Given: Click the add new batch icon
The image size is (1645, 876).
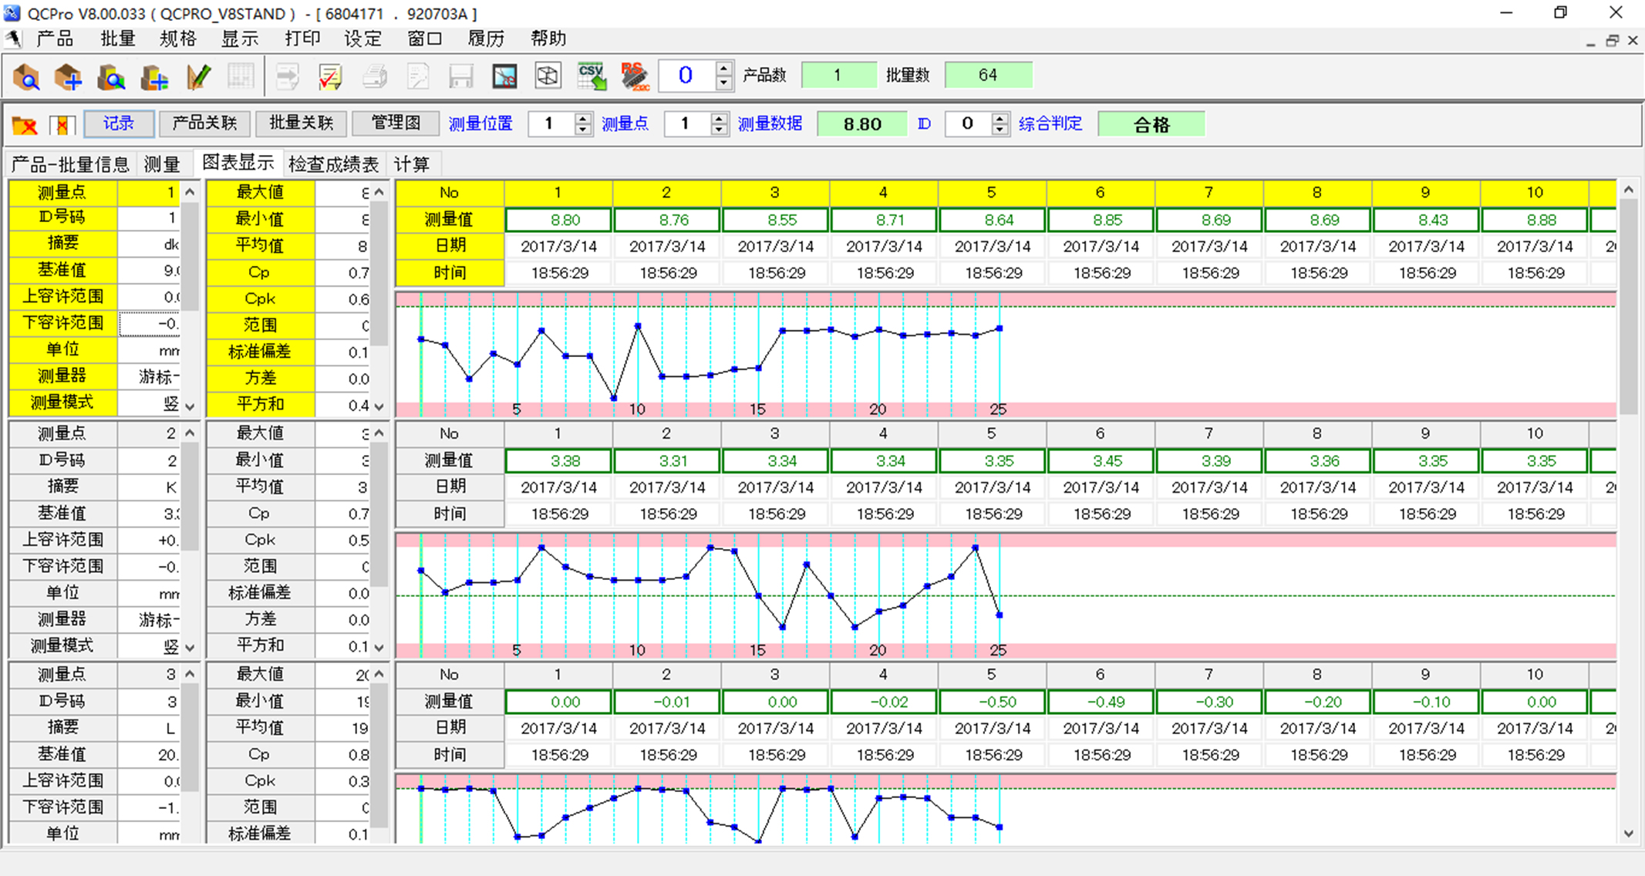Looking at the screenshot, I should 154,76.
